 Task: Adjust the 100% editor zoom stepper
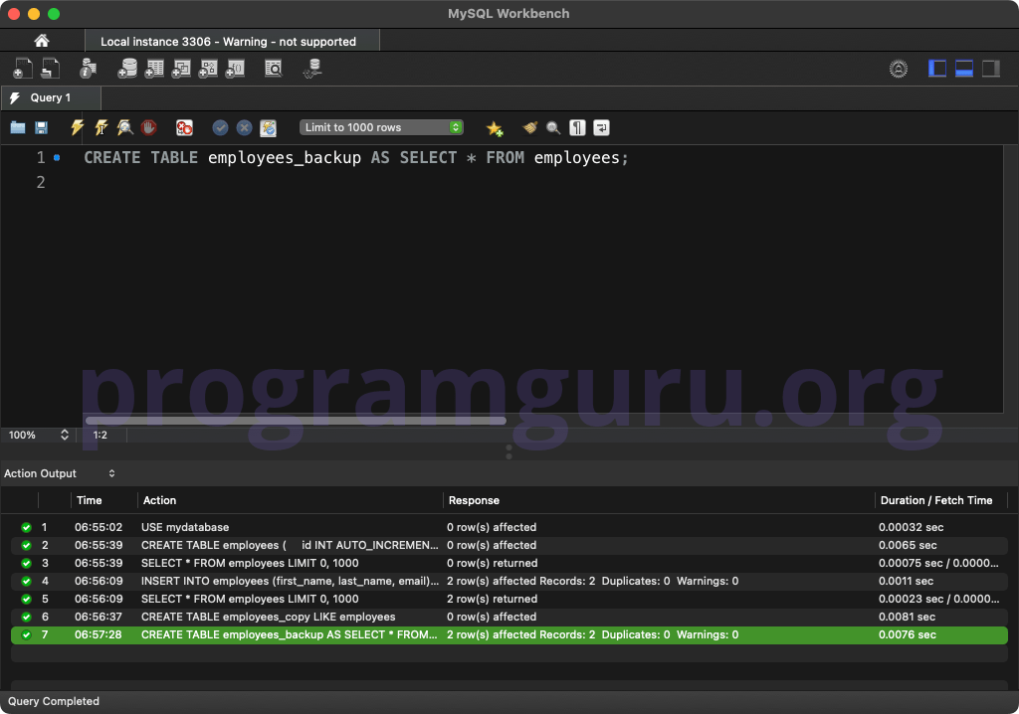(65, 435)
